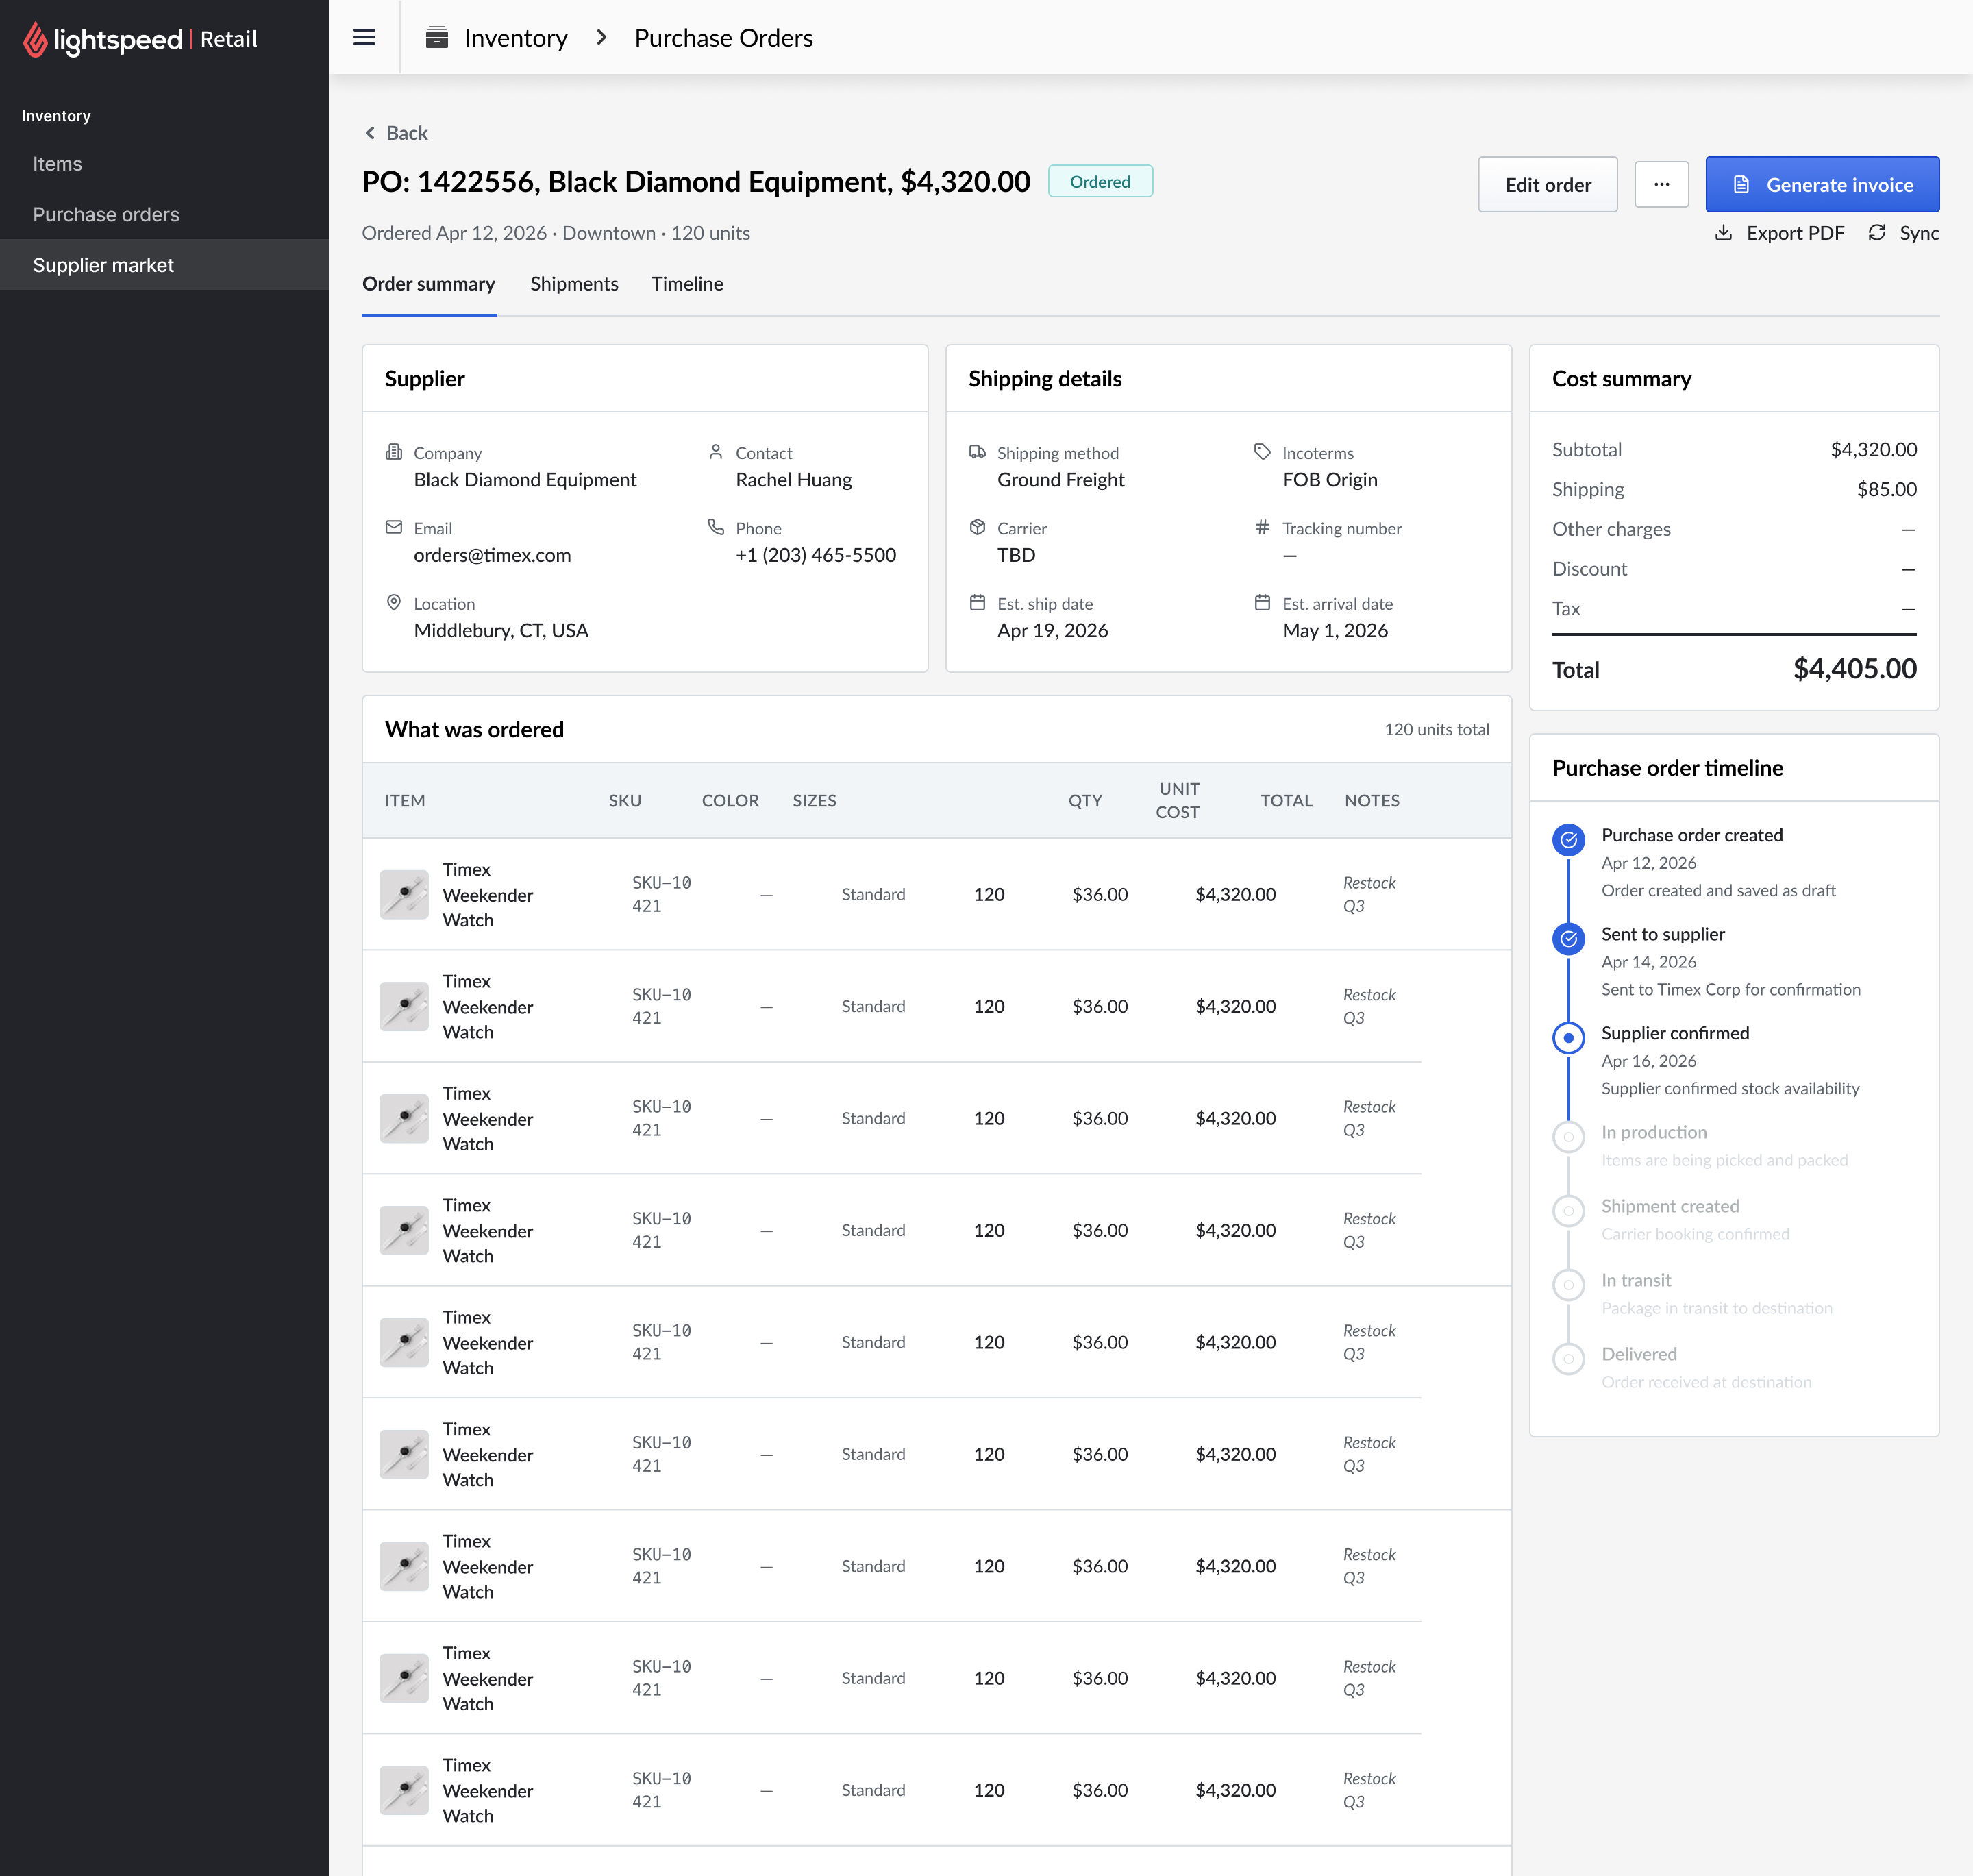Select the Order summary tab
This screenshot has width=1973, height=1876.
[429, 284]
